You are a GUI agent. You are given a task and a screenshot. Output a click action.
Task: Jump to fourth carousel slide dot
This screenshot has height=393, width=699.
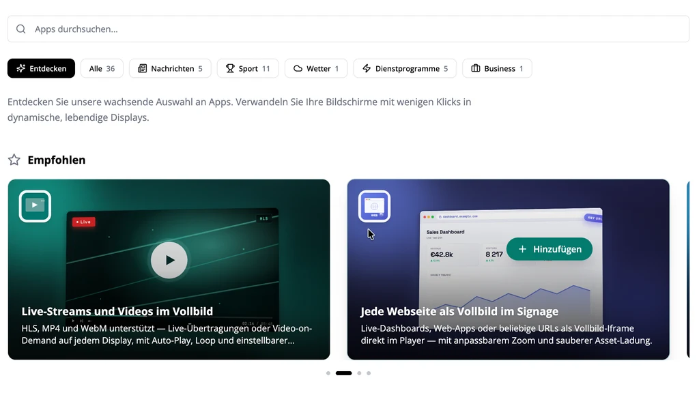click(x=369, y=373)
